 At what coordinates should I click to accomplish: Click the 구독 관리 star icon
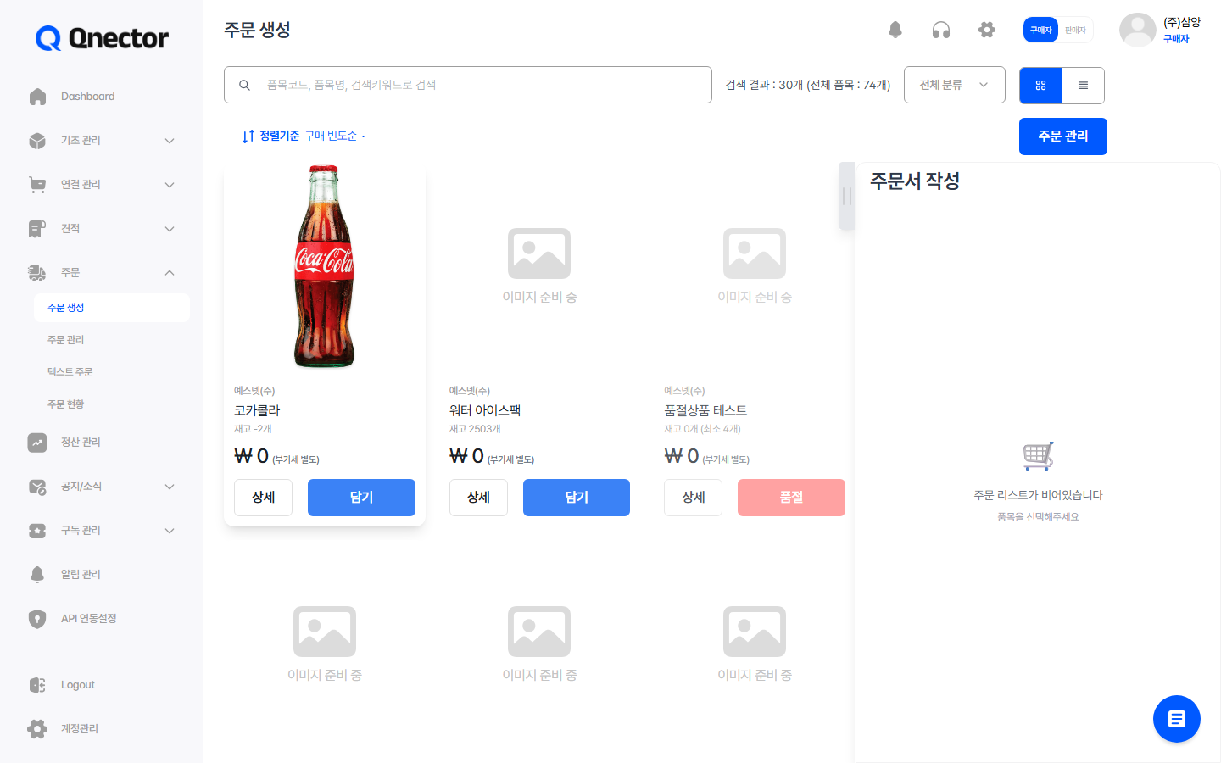pyautogui.click(x=37, y=531)
